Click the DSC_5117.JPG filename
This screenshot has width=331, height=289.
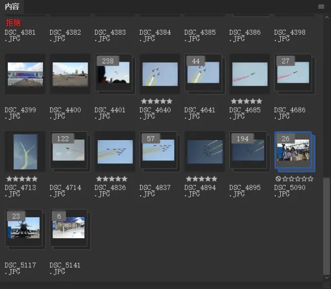pyautogui.click(x=20, y=269)
